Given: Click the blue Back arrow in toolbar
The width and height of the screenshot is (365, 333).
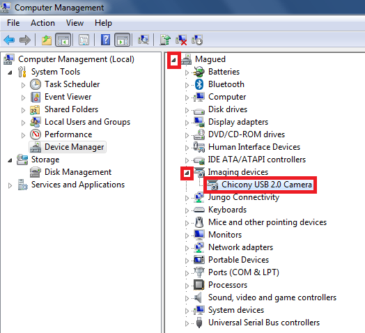Looking at the screenshot, I should [9, 40].
